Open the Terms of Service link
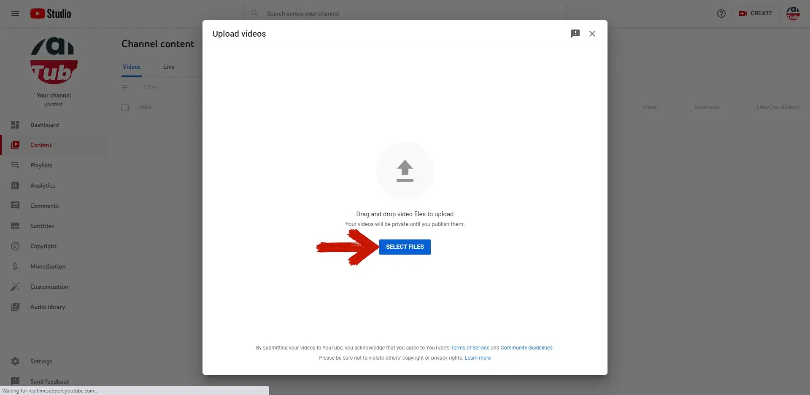The image size is (810, 395). pos(470,348)
